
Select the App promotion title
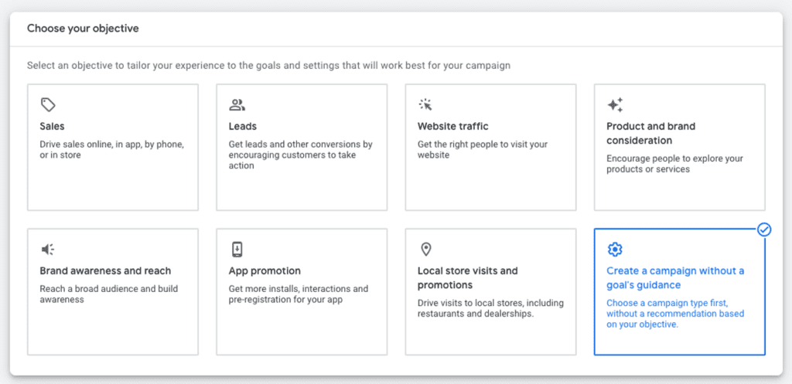point(265,271)
